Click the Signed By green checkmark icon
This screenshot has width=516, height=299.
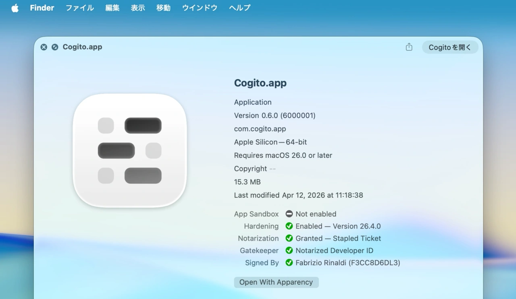click(x=289, y=263)
